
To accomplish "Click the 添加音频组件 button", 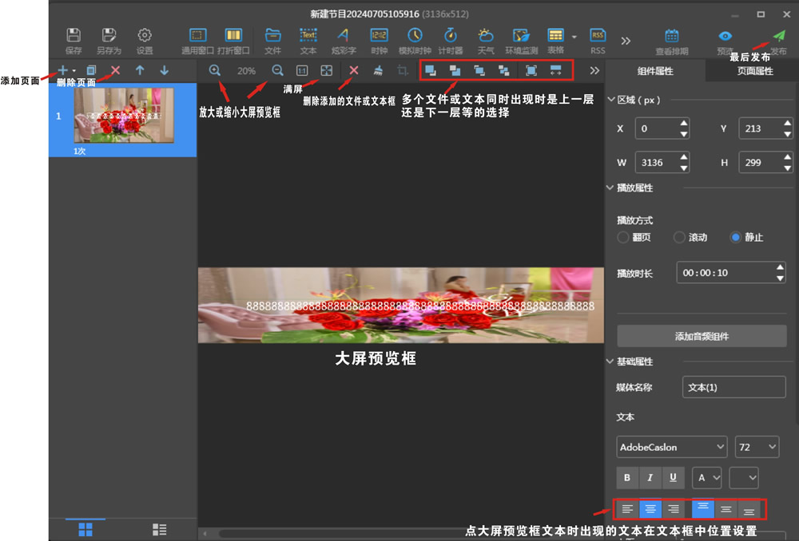I will (702, 336).
